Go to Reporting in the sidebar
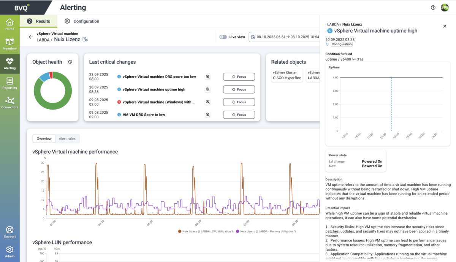 [9, 83]
